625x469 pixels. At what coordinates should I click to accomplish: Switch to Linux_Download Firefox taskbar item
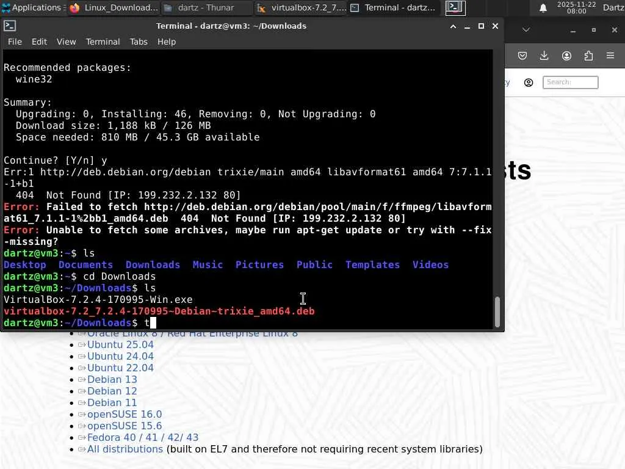click(114, 7)
